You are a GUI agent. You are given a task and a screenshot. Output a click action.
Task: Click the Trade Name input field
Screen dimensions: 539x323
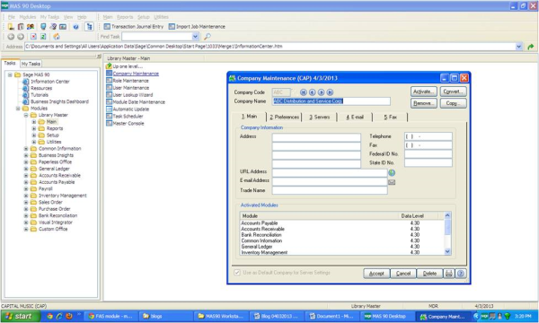tap(330, 190)
